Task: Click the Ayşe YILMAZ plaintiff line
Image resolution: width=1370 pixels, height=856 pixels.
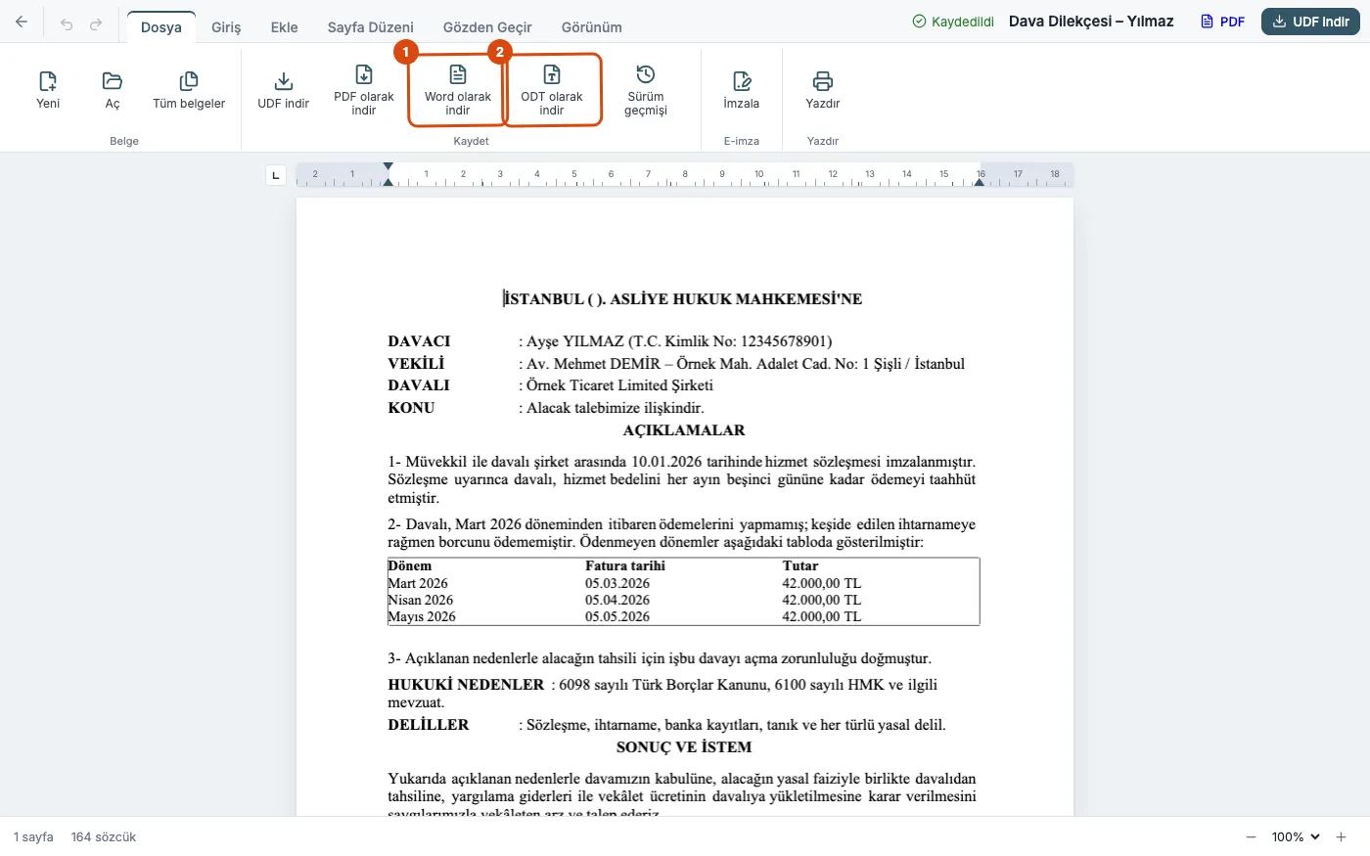Action: [x=675, y=341]
